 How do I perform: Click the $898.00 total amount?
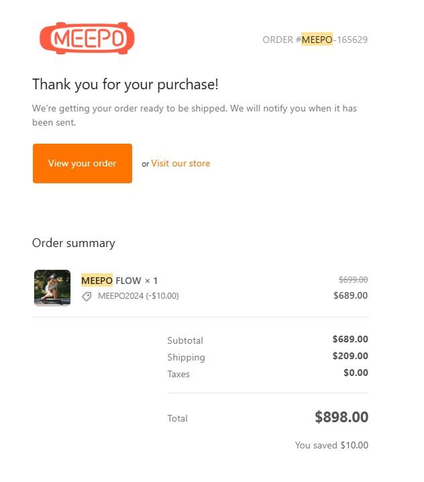[341, 417]
